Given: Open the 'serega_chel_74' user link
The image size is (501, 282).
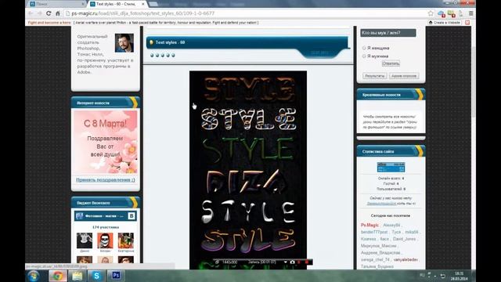Looking at the screenshot, I should pyautogui.click(x=375, y=259).
